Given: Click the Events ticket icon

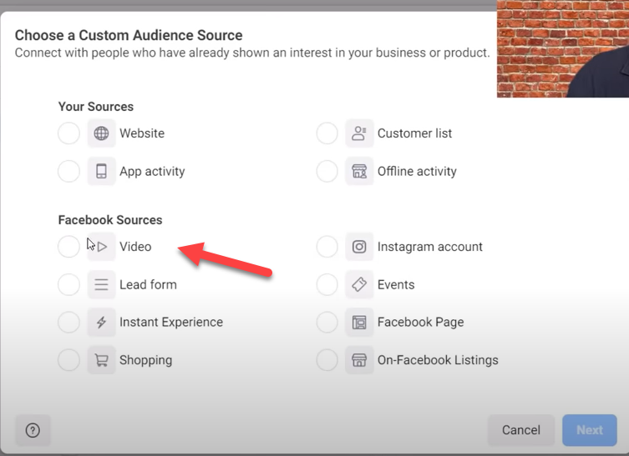Looking at the screenshot, I should pyautogui.click(x=359, y=284).
